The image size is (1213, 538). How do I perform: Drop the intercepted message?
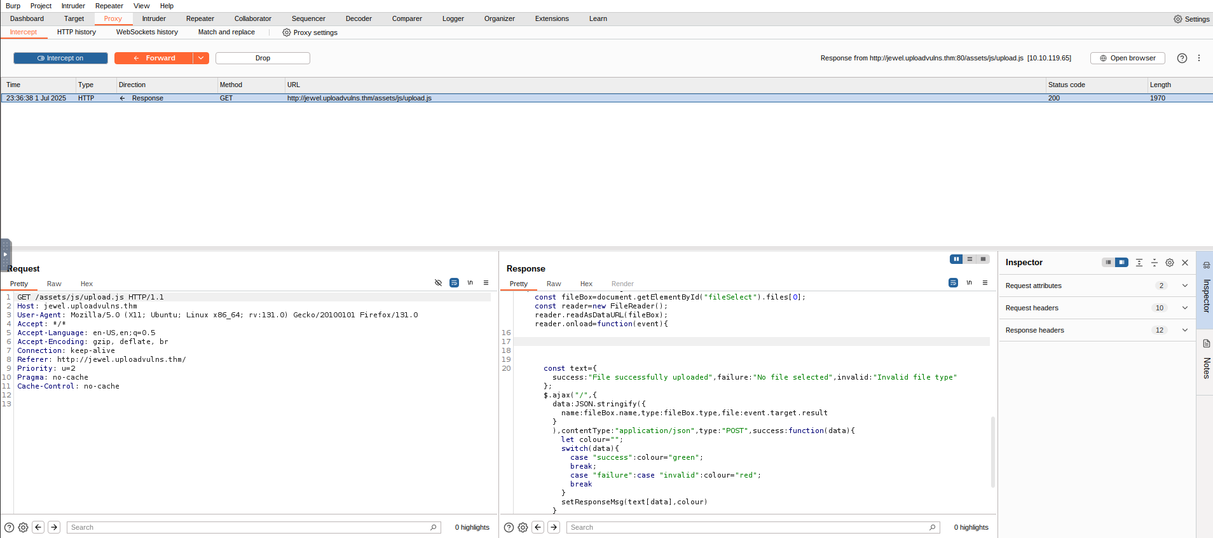263,58
